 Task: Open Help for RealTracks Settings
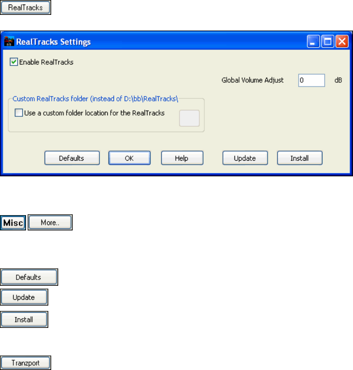[x=182, y=158]
